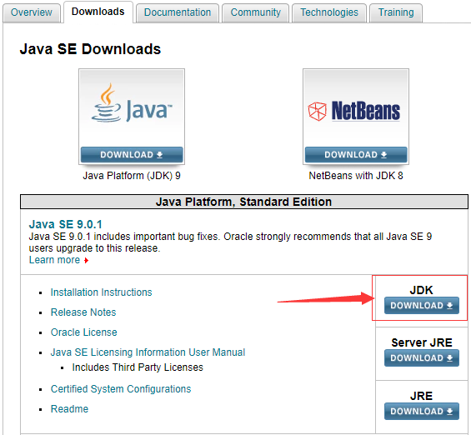471x435 pixels.
Task: Click the Server JRE label
Action: pos(422,342)
